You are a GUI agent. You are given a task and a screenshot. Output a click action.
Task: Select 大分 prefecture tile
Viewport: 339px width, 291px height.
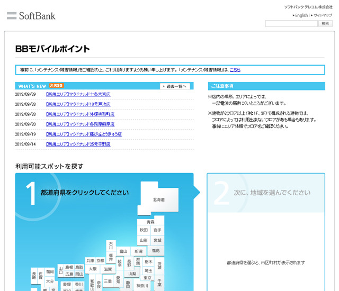pos(50,281)
